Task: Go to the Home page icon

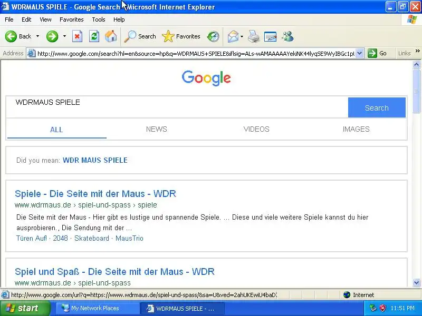Action: coord(111,36)
